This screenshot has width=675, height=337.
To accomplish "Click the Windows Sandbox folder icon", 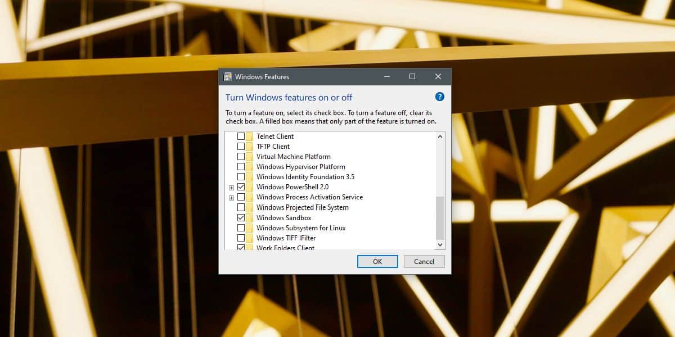I will (249, 218).
